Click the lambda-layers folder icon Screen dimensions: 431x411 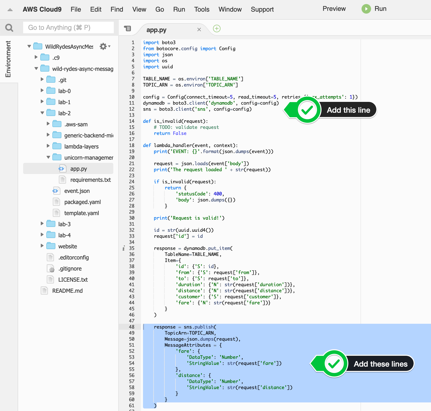57,146
